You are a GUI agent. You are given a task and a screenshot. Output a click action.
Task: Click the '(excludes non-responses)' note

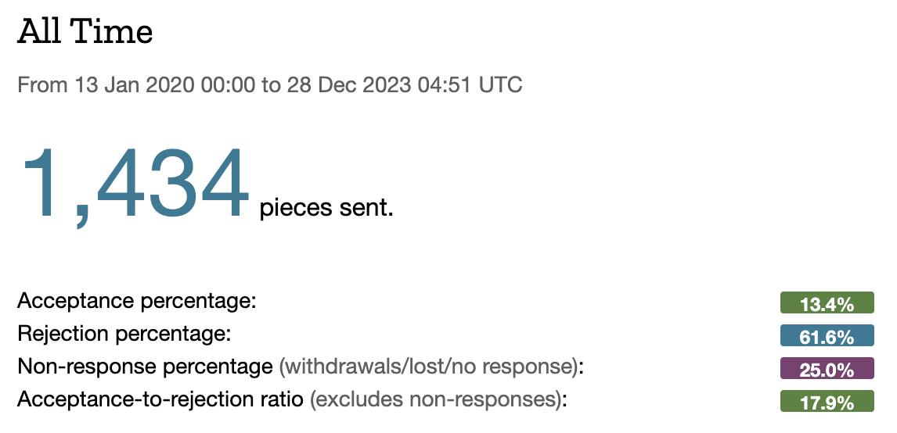tap(438, 399)
